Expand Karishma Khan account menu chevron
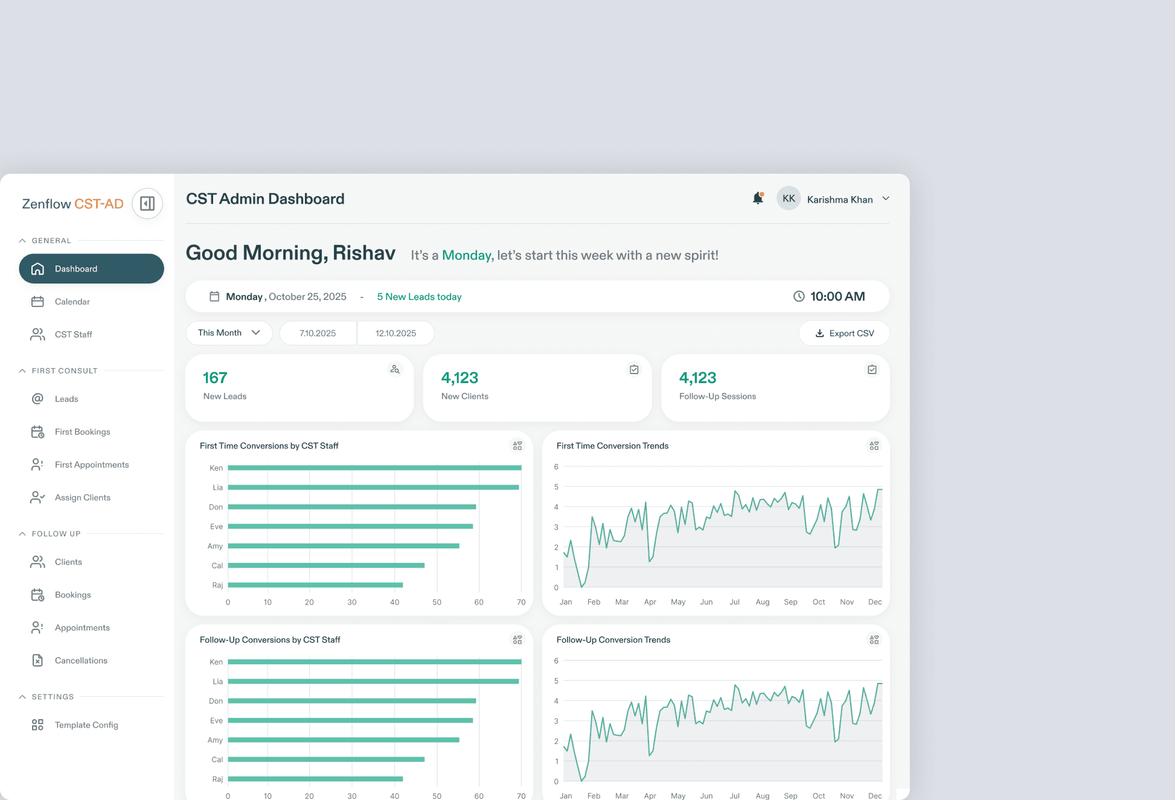 (x=886, y=198)
